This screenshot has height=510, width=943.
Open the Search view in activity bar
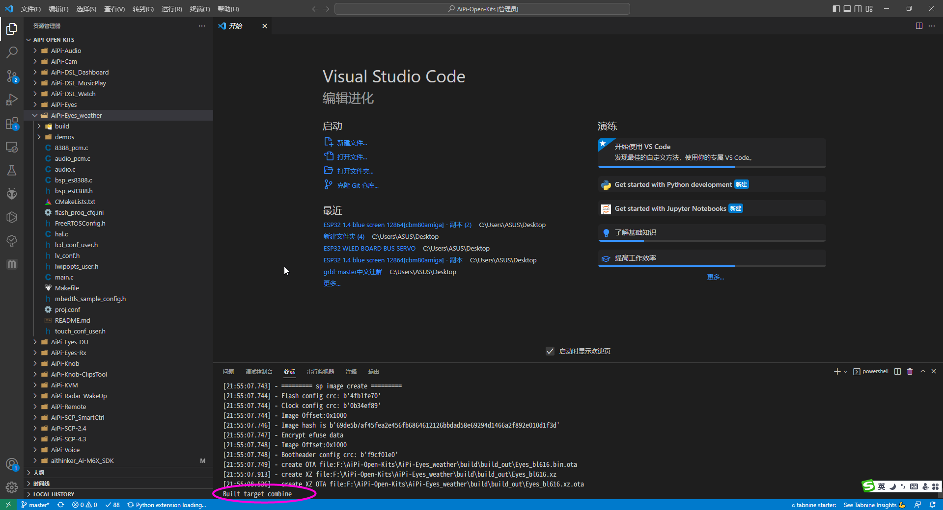(12, 52)
